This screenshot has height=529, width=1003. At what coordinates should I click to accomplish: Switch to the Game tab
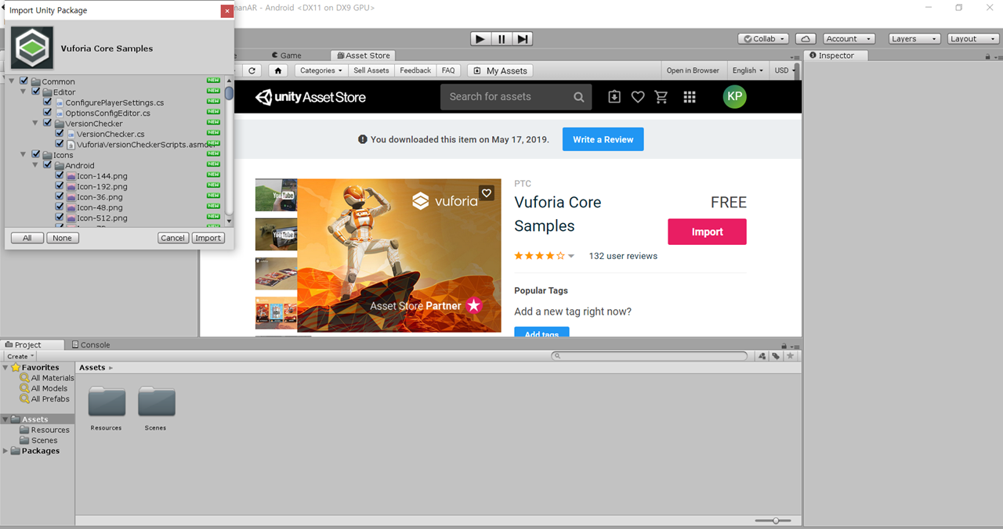click(287, 56)
